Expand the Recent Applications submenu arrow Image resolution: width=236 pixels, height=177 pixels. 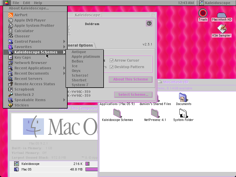[x=64, y=68]
